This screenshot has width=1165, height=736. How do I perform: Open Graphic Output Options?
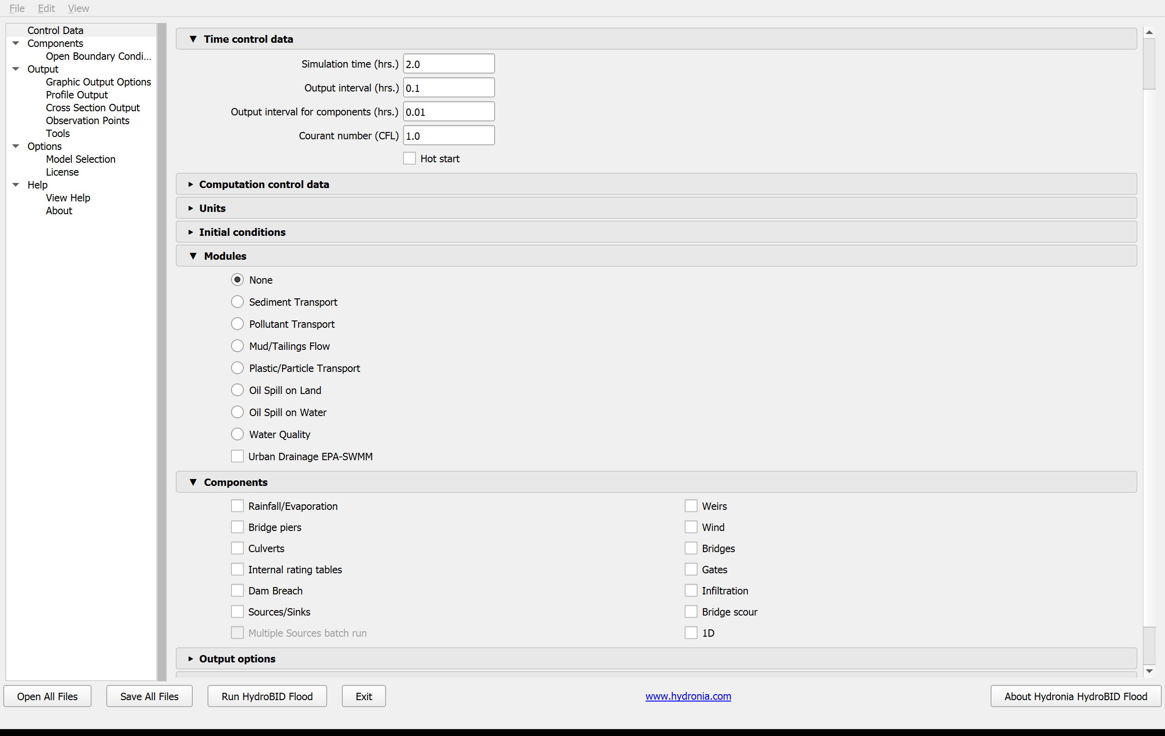[98, 82]
